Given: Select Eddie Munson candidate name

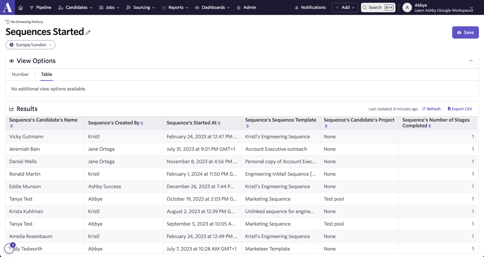Looking at the screenshot, I should 25,187.
